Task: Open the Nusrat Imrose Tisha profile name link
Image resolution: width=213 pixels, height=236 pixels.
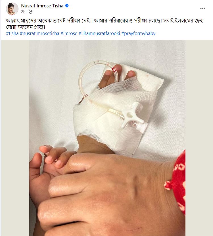Action: coord(42,6)
